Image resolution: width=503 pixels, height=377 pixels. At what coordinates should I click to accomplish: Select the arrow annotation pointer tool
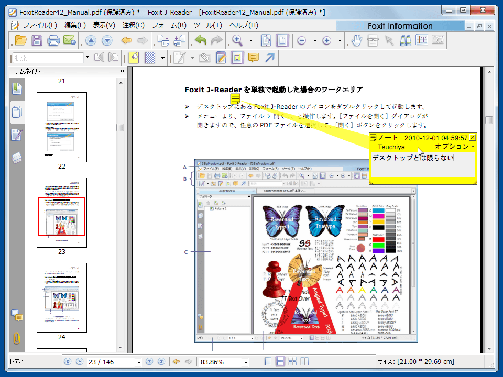(389, 40)
